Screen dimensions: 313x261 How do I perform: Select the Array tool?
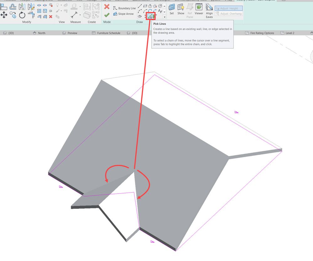click(x=39, y=11)
